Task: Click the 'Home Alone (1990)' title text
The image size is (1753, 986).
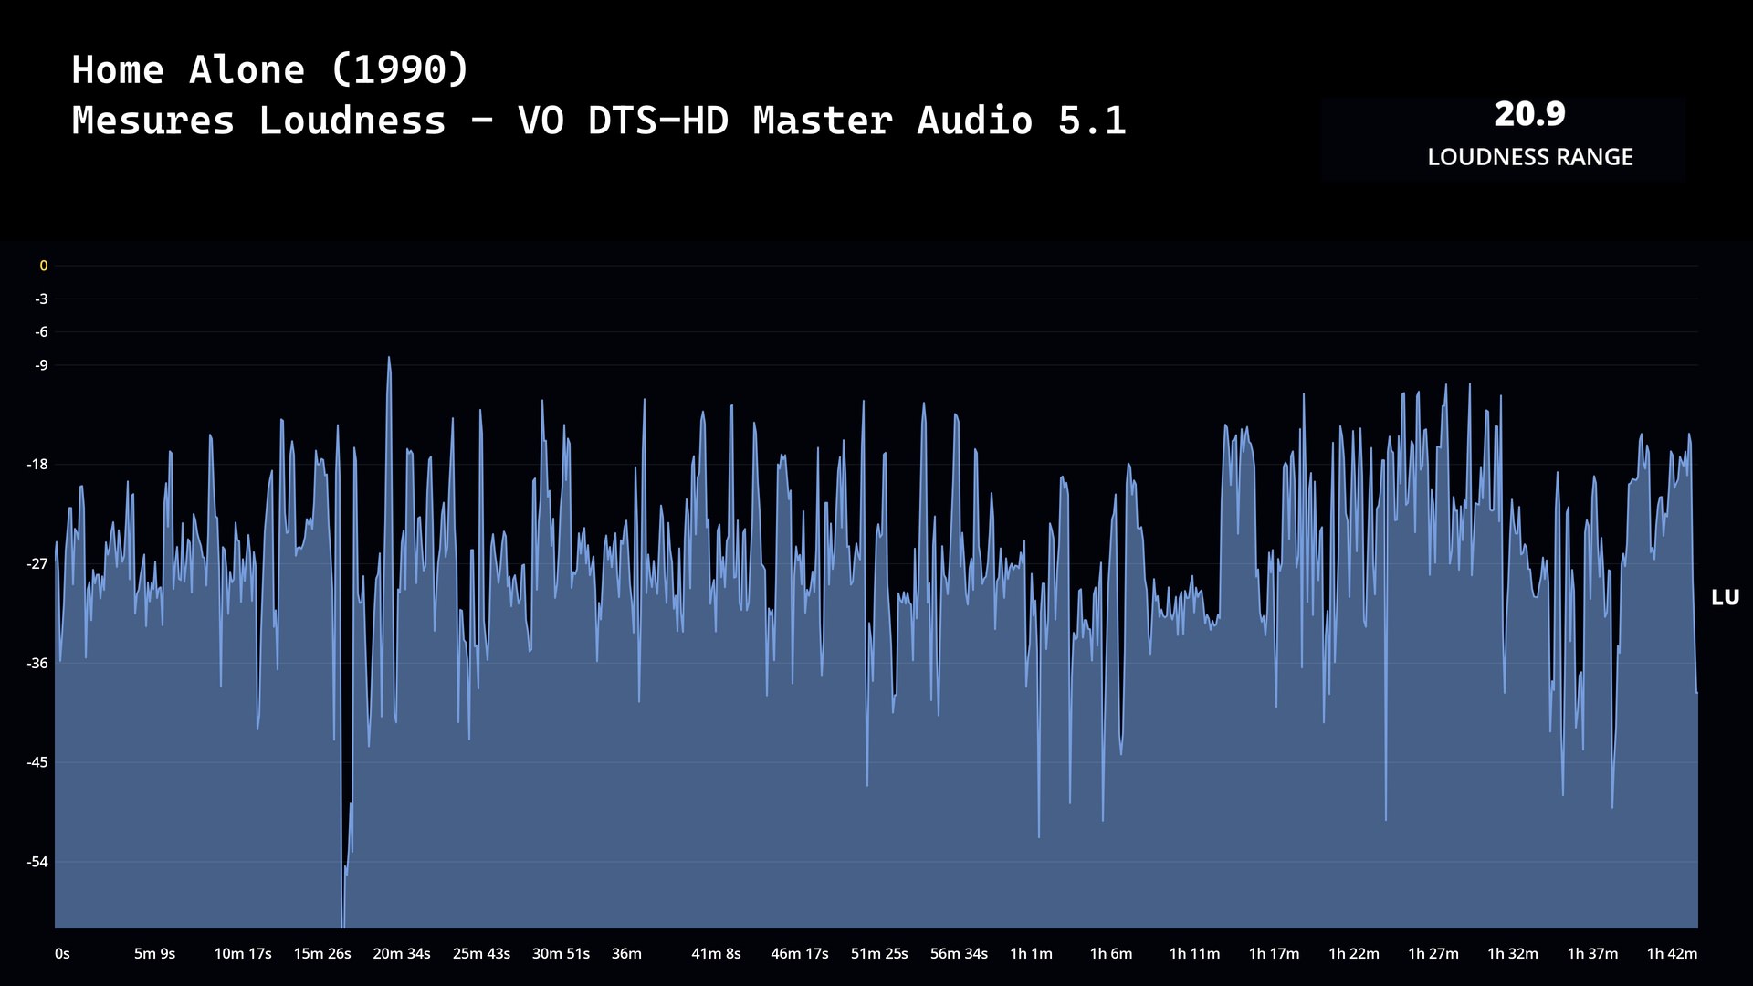Action: [270, 69]
